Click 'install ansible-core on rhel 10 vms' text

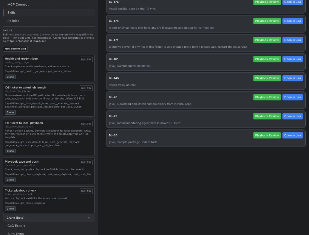pyautogui.click(x=132, y=9)
